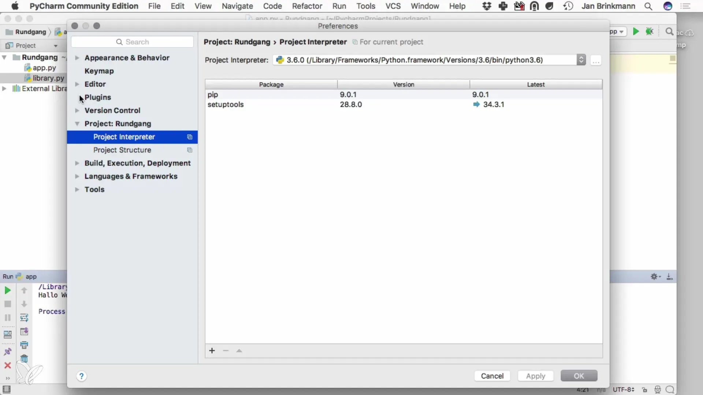Viewport: 703px width, 395px height.
Task: Select Plugins in settings list
Action: click(98, 97)
